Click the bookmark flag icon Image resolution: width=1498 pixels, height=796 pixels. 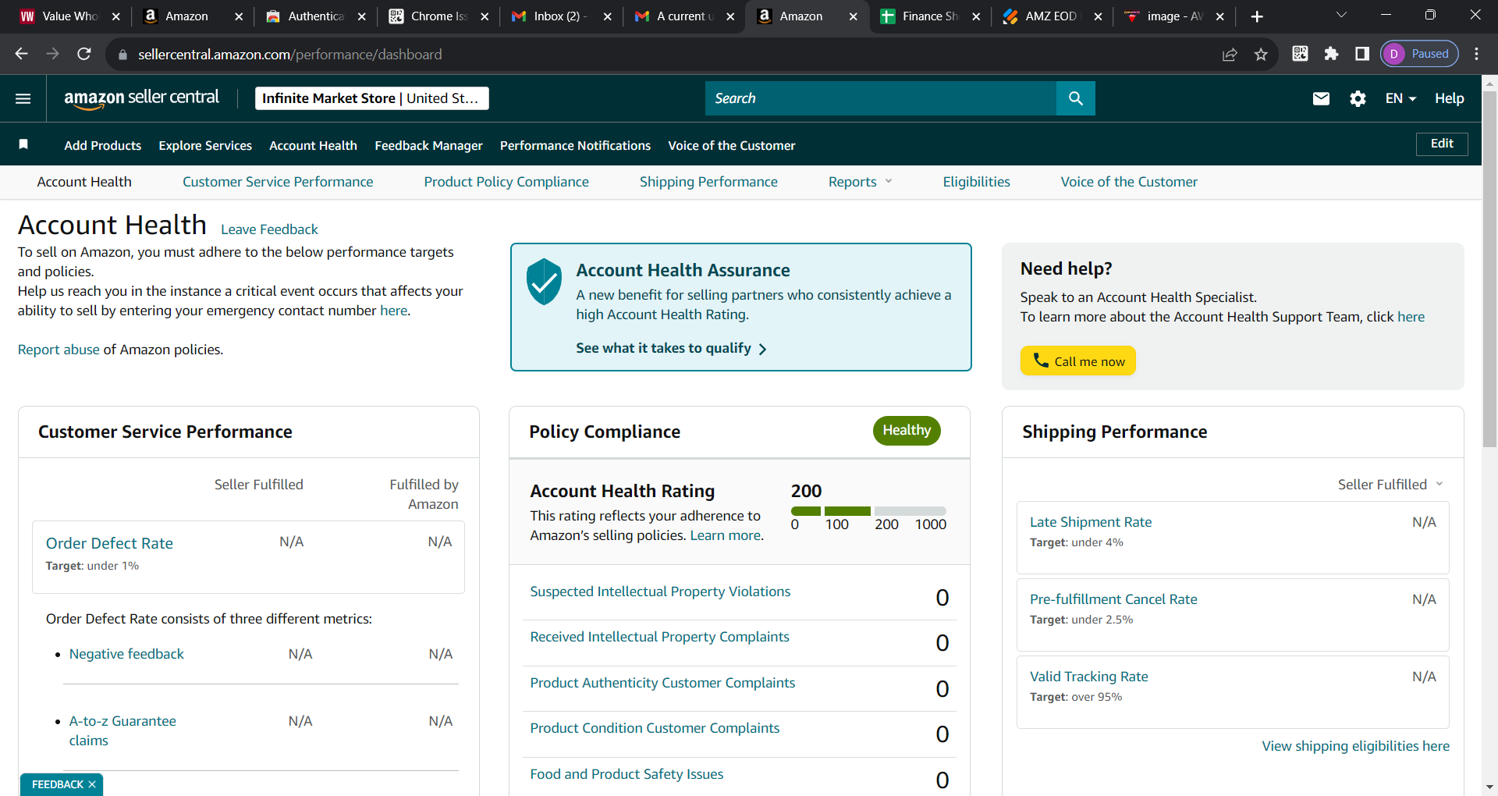coord(23,144)
